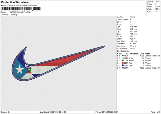Click the 'Colorway 1' value

[x=14, y=15]
